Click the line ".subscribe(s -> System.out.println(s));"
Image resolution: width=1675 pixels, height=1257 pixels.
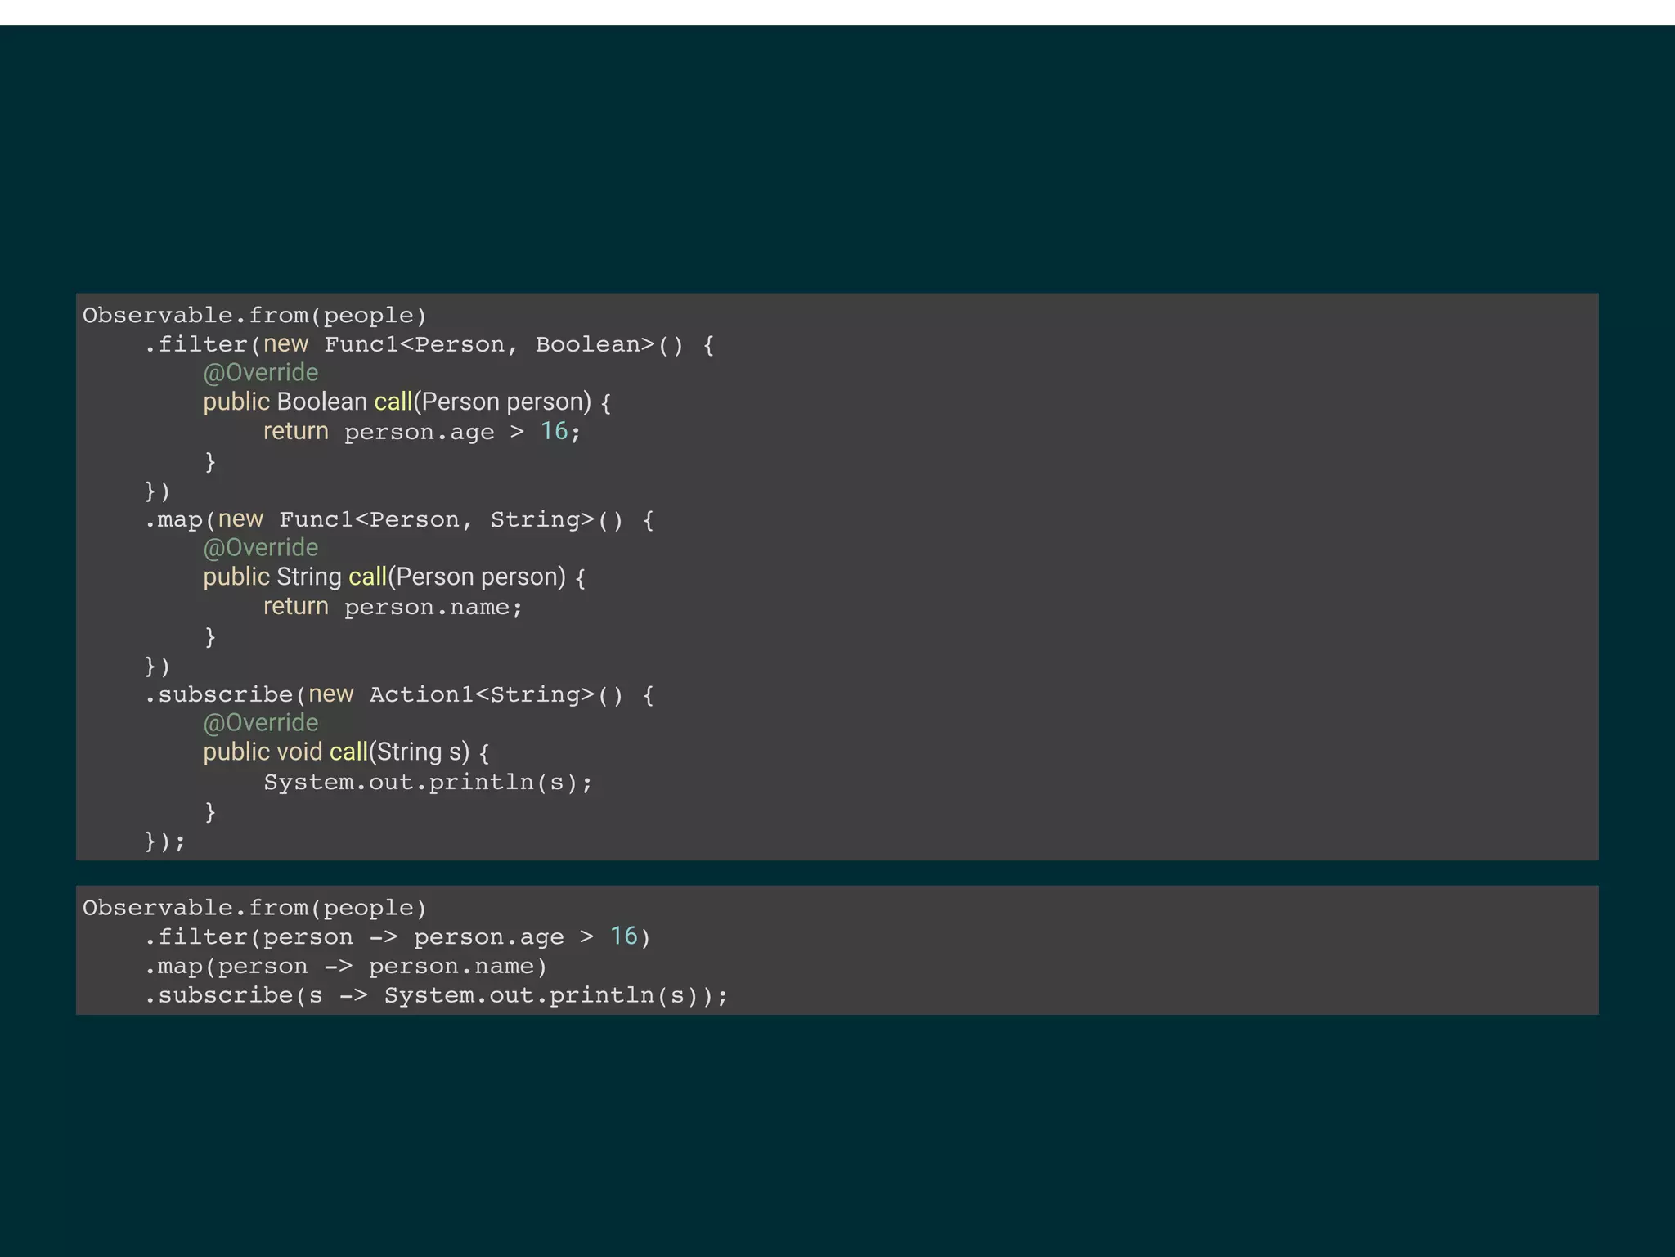436,995
